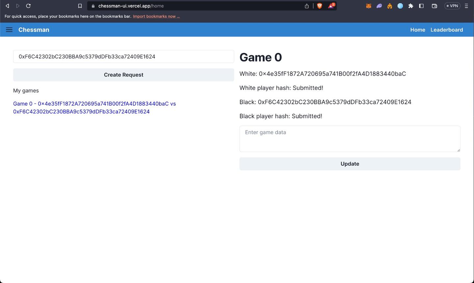Go to the Home nav link

pyautogui.click(x=418, y=30)
